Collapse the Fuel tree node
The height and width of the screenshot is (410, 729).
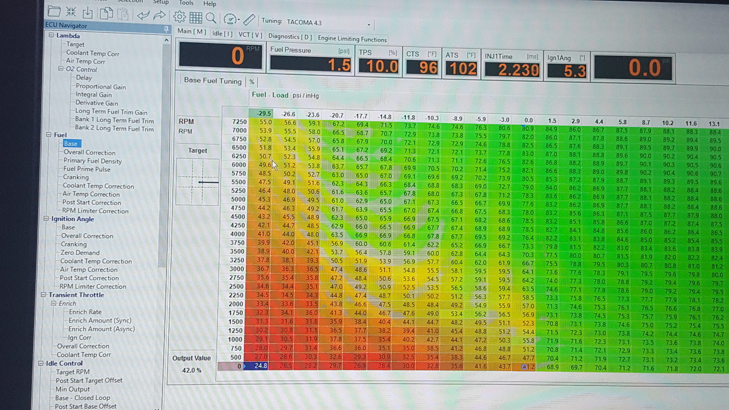[48, 135]
